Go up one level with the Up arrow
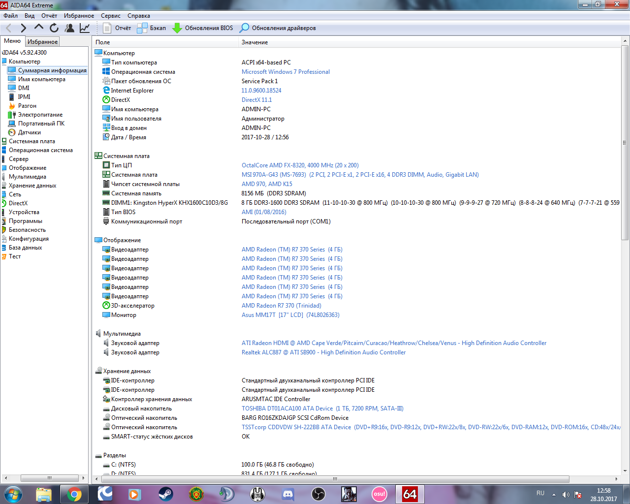The height and width of the screenshot is (504, 630). click(39, 28)
